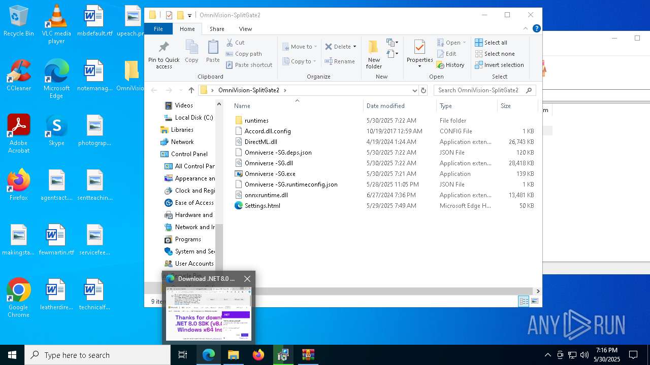
Task: Switch to the View ribbon tab
Action: [245, 29]
